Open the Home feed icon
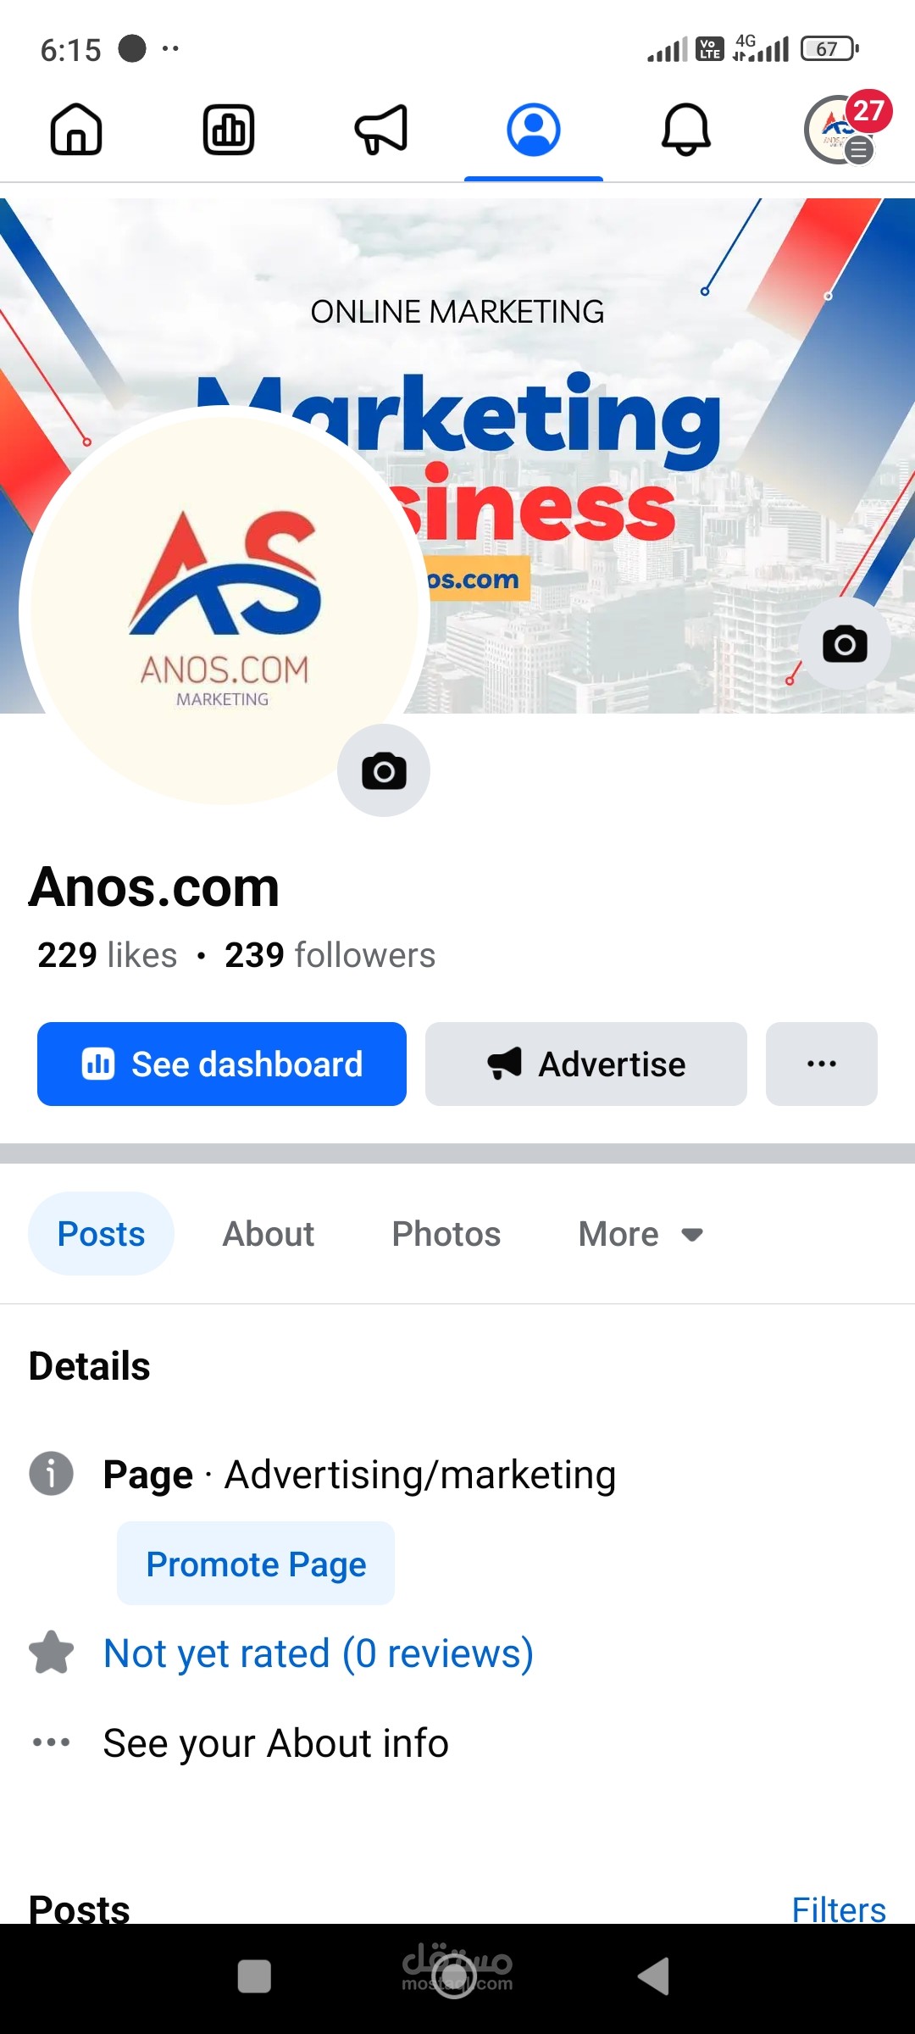Screen dimensions: 915x2034 pyautogui.click(x=76, y=130)
